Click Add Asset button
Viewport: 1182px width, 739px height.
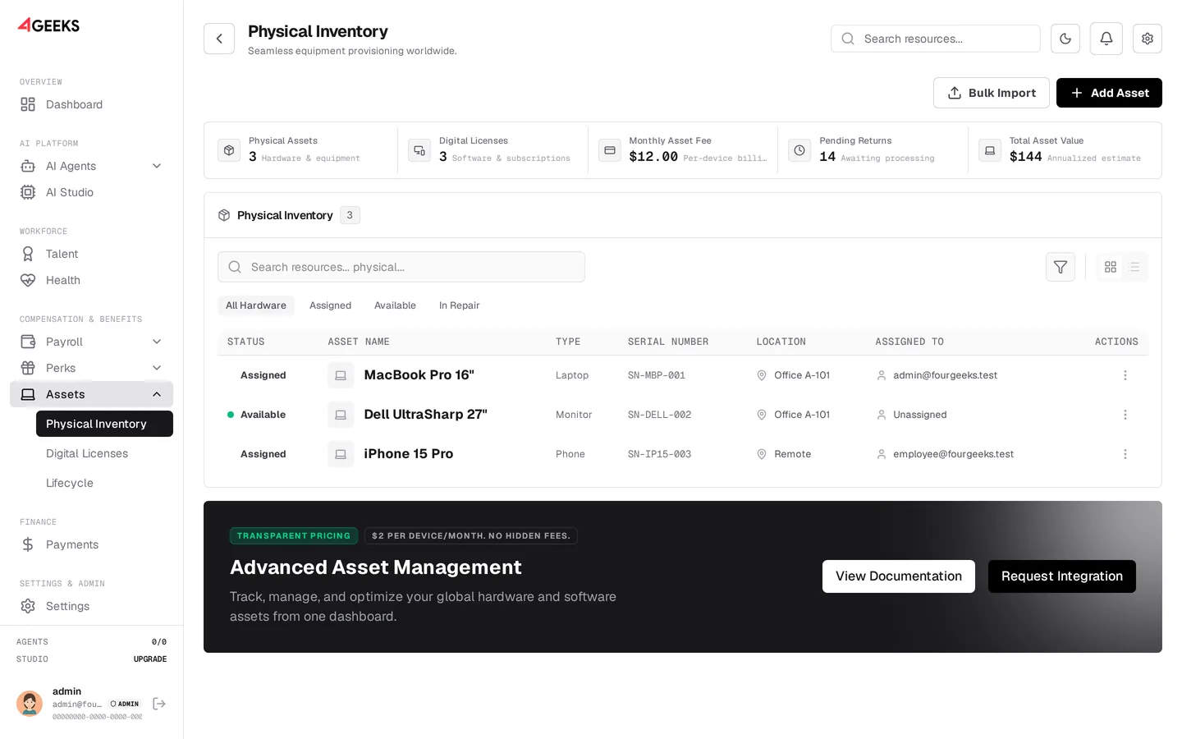(1109, 93)
